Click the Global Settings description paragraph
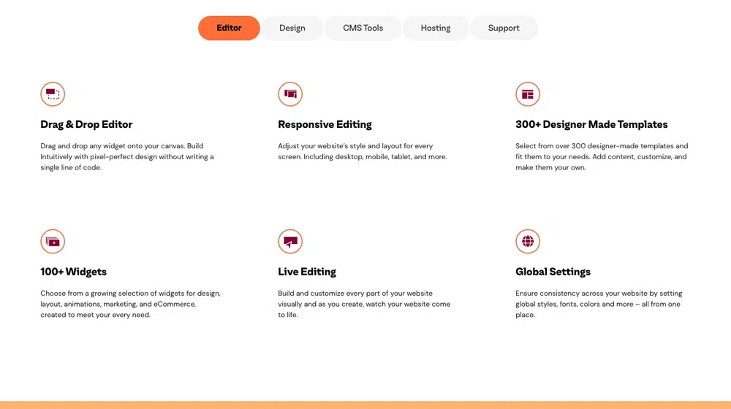The width and height of the screenshot is (731, 409). [599, 304]
